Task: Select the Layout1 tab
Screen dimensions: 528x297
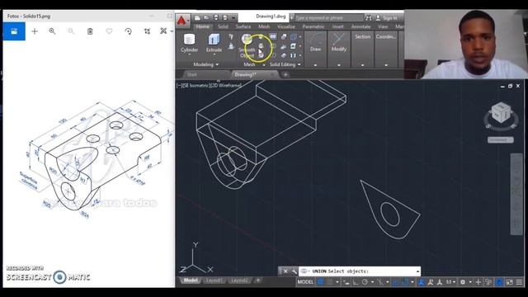Action: [x=214, y=280]
